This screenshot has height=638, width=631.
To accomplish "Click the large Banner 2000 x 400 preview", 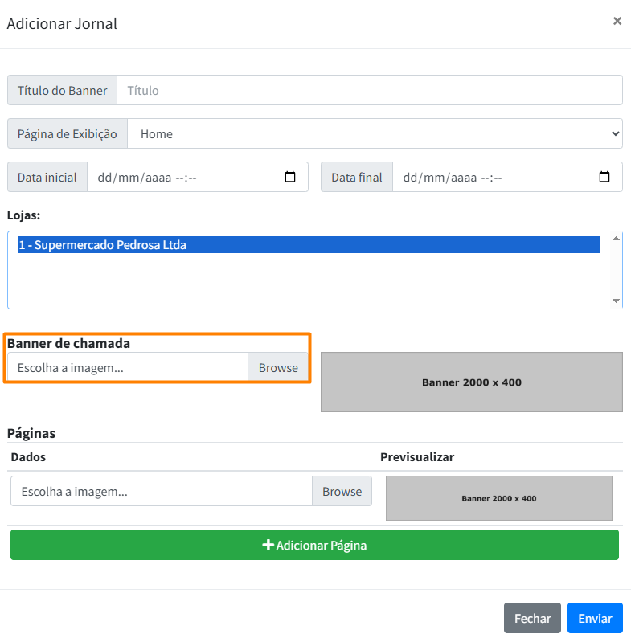I will pos(471,382).
